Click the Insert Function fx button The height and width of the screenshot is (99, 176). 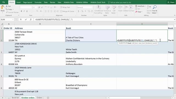coord(31,20)
